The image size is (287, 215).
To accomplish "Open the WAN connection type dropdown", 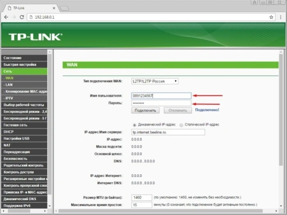I will click(155, 81).
